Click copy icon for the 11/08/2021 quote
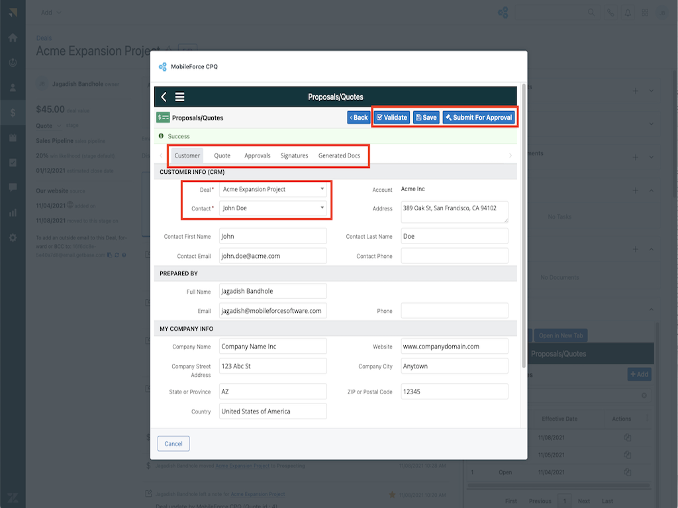 coord(627,438)
